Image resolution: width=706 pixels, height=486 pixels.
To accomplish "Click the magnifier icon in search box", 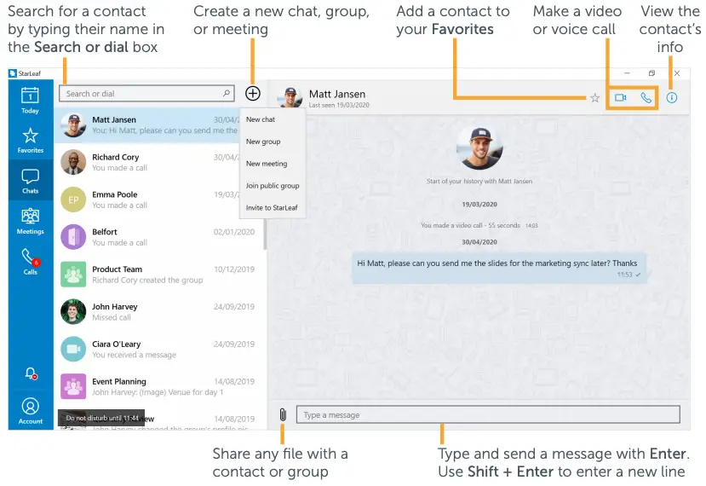I will click(x=227, y=93).
